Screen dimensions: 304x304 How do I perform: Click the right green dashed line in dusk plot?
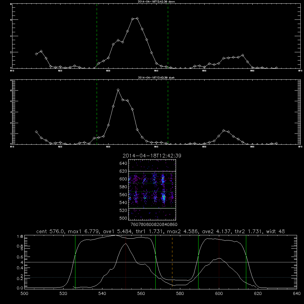[168, 112]
